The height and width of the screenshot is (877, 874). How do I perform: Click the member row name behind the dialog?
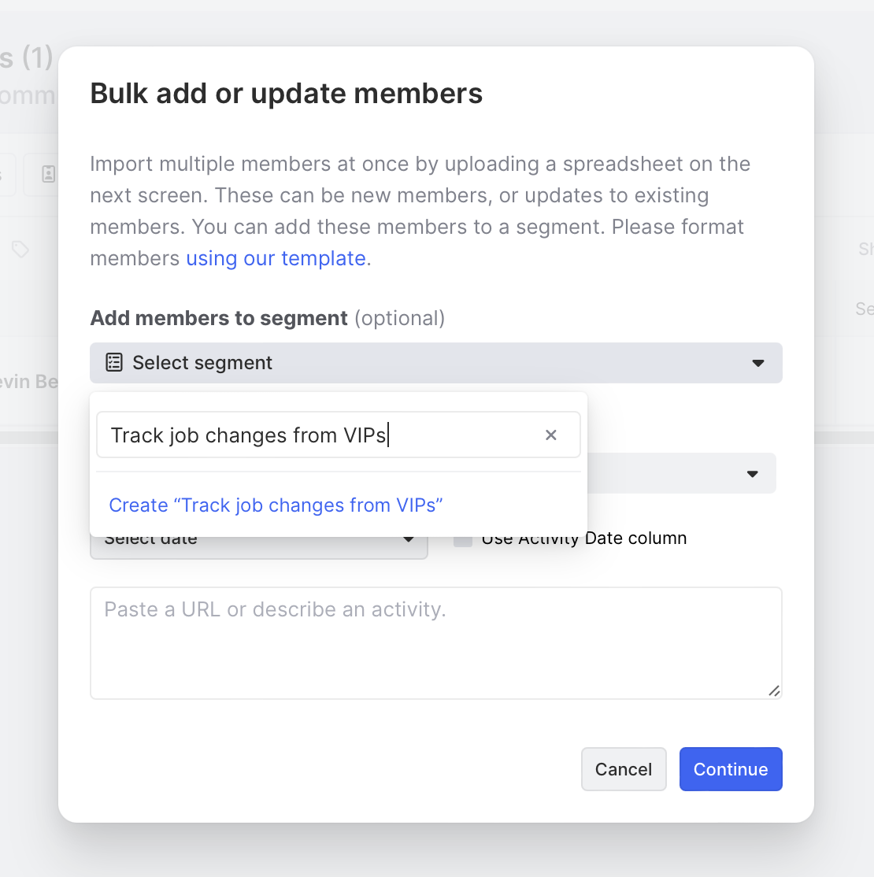(29, 382)
